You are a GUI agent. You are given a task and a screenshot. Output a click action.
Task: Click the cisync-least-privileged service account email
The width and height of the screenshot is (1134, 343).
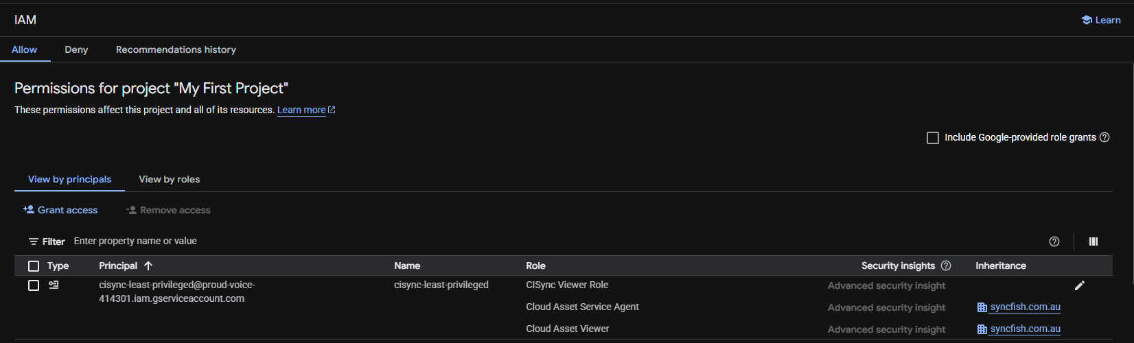176,292
